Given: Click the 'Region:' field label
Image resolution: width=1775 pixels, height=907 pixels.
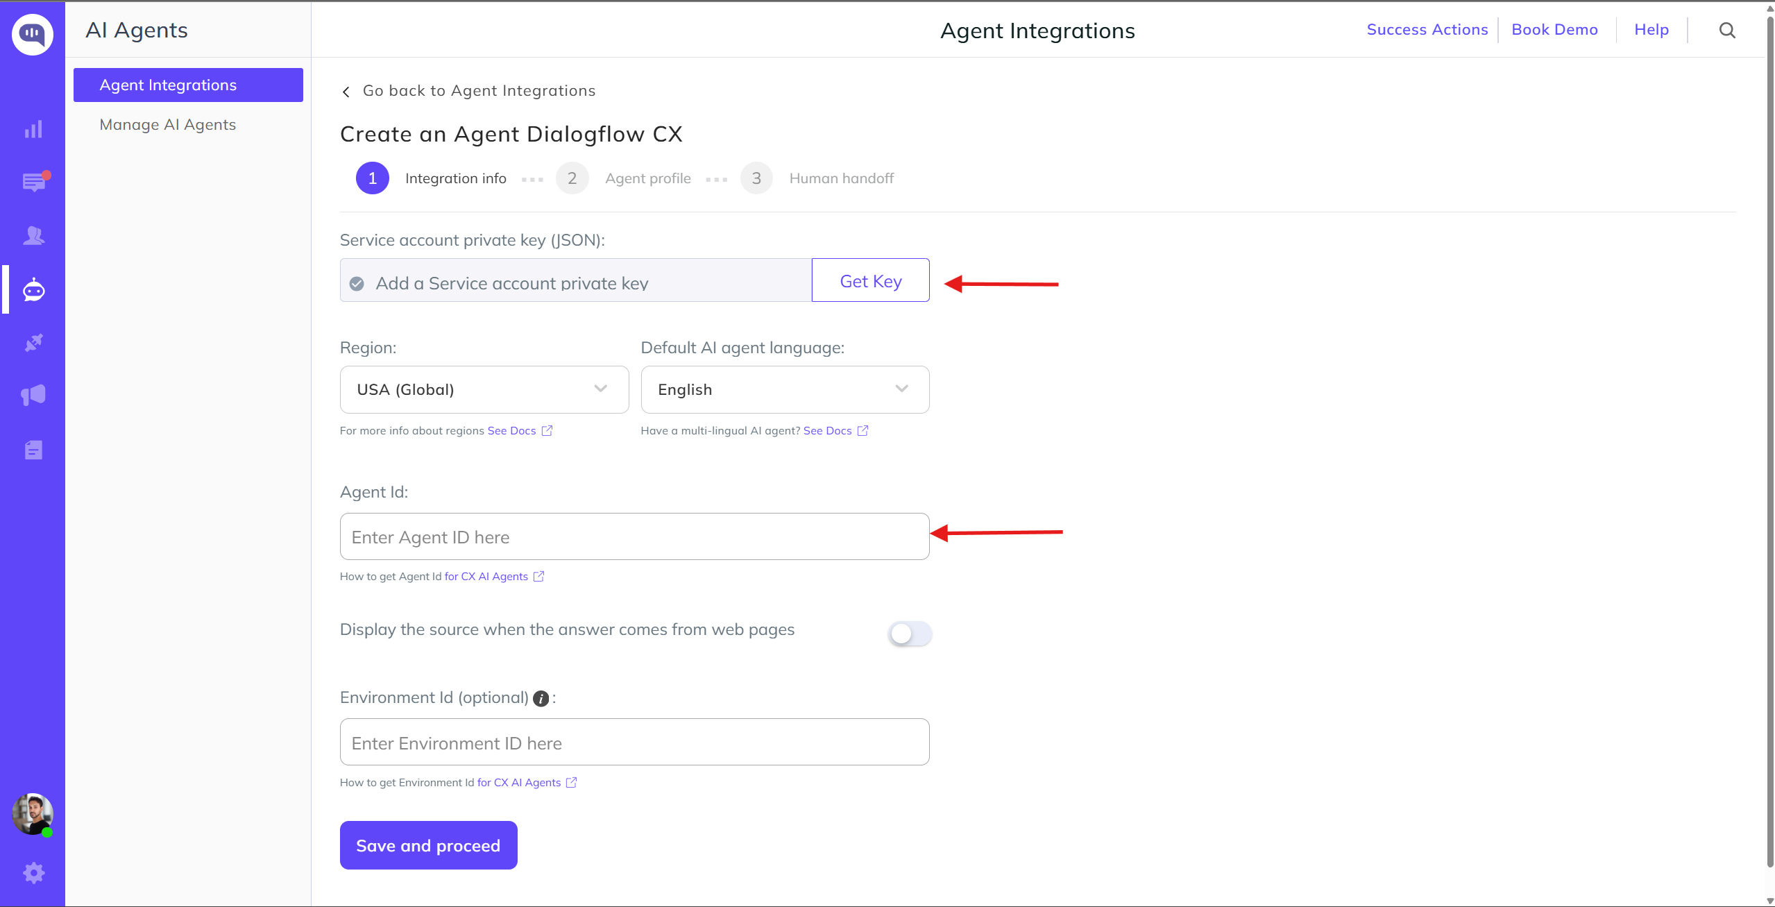Looking at the screenshot, I should click(x=368, y=348).
